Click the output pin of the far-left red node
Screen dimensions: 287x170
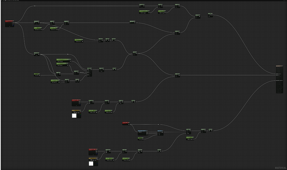[15, 23]
